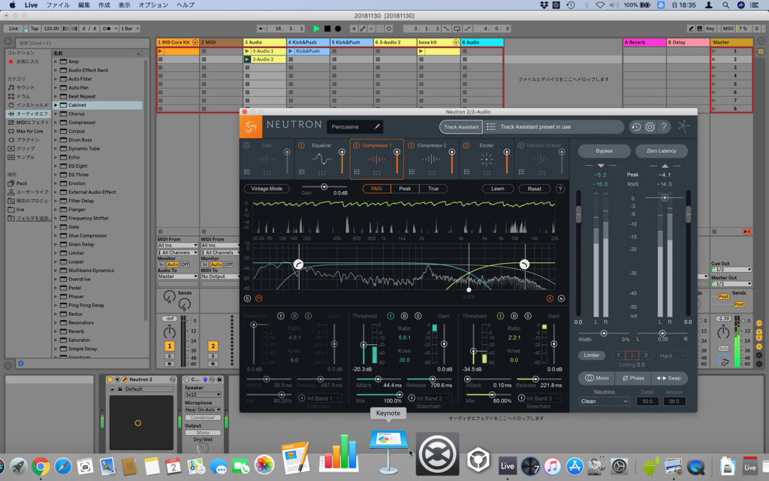Screen dimensions: 769x481
Task: Open Neutron settings gear icon
Action: pos(650,126)
